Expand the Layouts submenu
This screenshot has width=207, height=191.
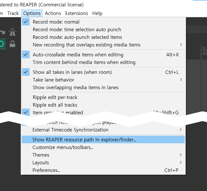point(103,163)
